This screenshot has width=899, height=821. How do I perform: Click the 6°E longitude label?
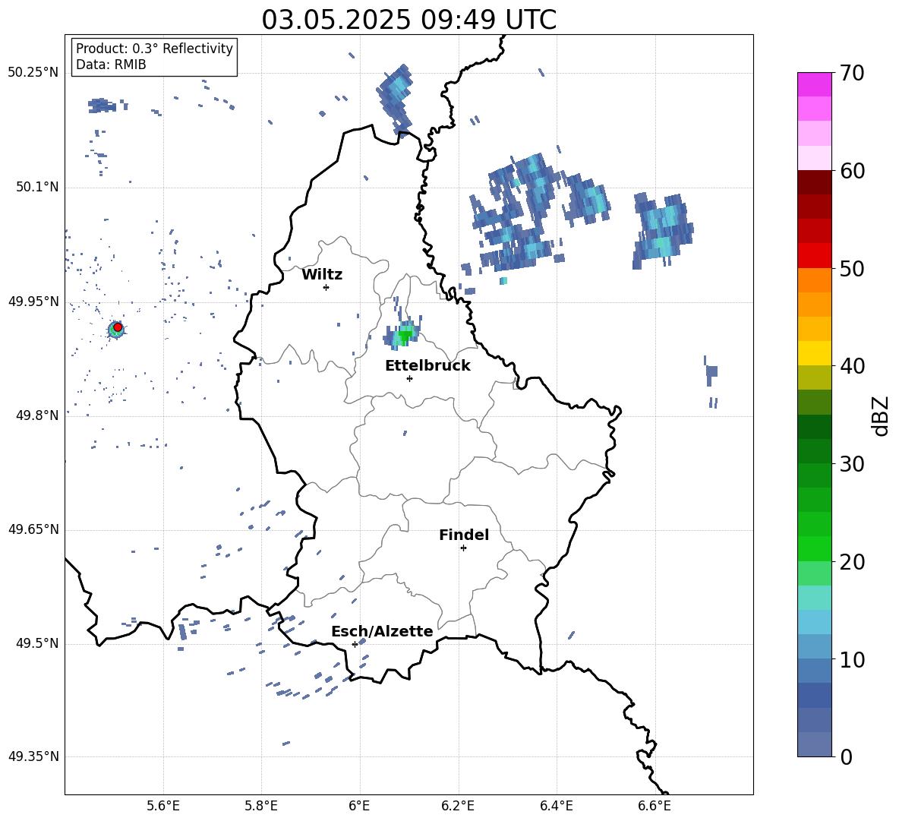pyautogui.click(x=359, y=806)
